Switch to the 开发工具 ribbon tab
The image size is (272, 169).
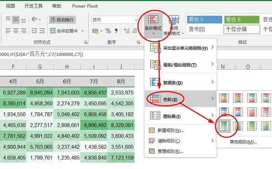34,6
